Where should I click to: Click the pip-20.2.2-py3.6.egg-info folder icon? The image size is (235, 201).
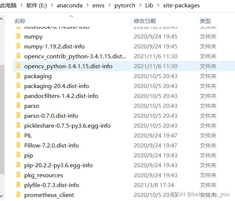tap(18, 165)
